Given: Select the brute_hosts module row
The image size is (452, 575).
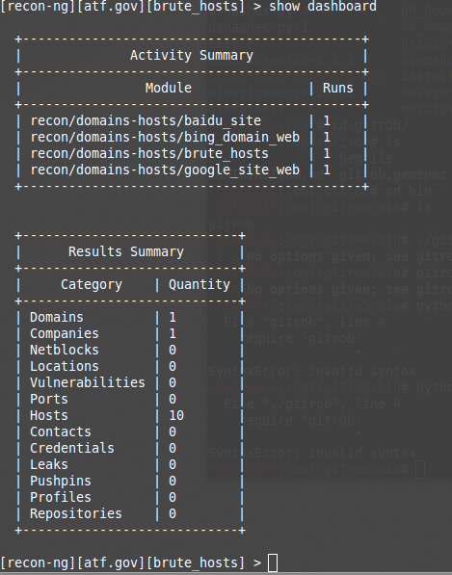Looking at the screenshot, I should pyautogui.click(x=192, y=154).
